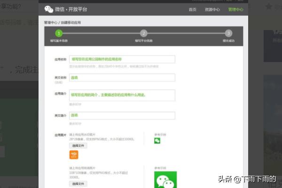Click the 应用名称 field label
The image size is (282, 188).
(61, 59)
